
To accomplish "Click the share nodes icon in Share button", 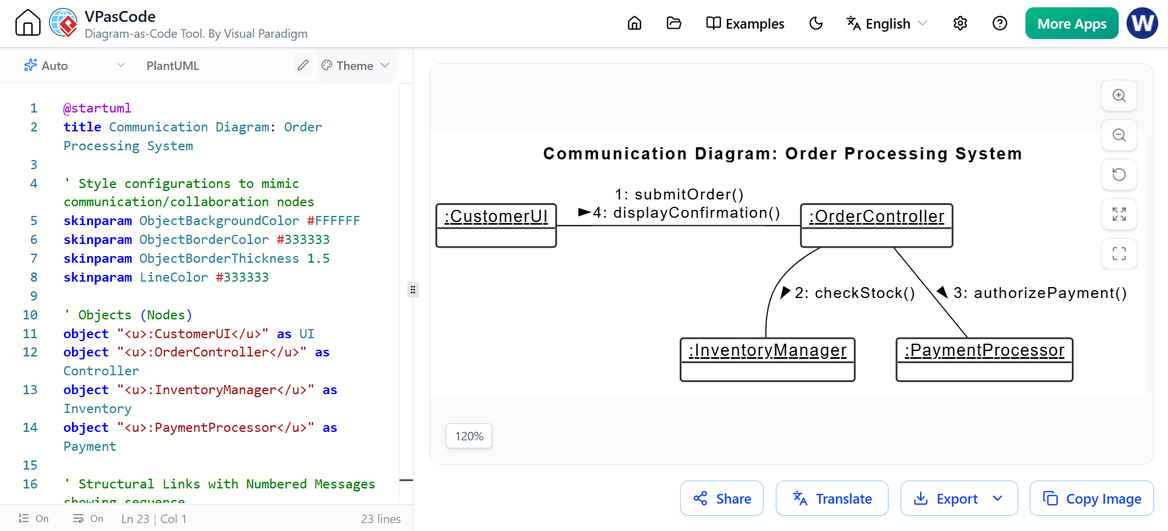I will pyautogui.click(x=700, y=498).
